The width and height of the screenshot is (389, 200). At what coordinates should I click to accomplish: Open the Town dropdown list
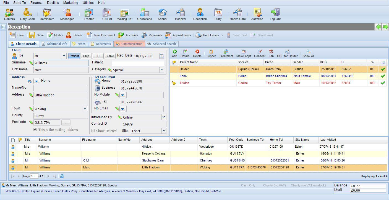[x=85, y=109]
